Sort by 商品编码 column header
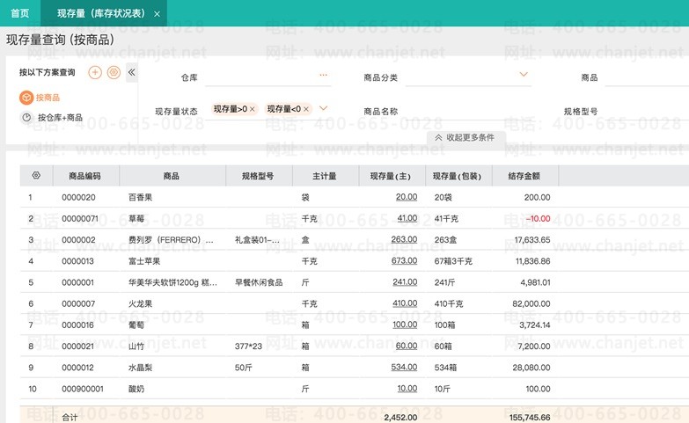This screenshot has height=423, width=689. click(85, 176)
